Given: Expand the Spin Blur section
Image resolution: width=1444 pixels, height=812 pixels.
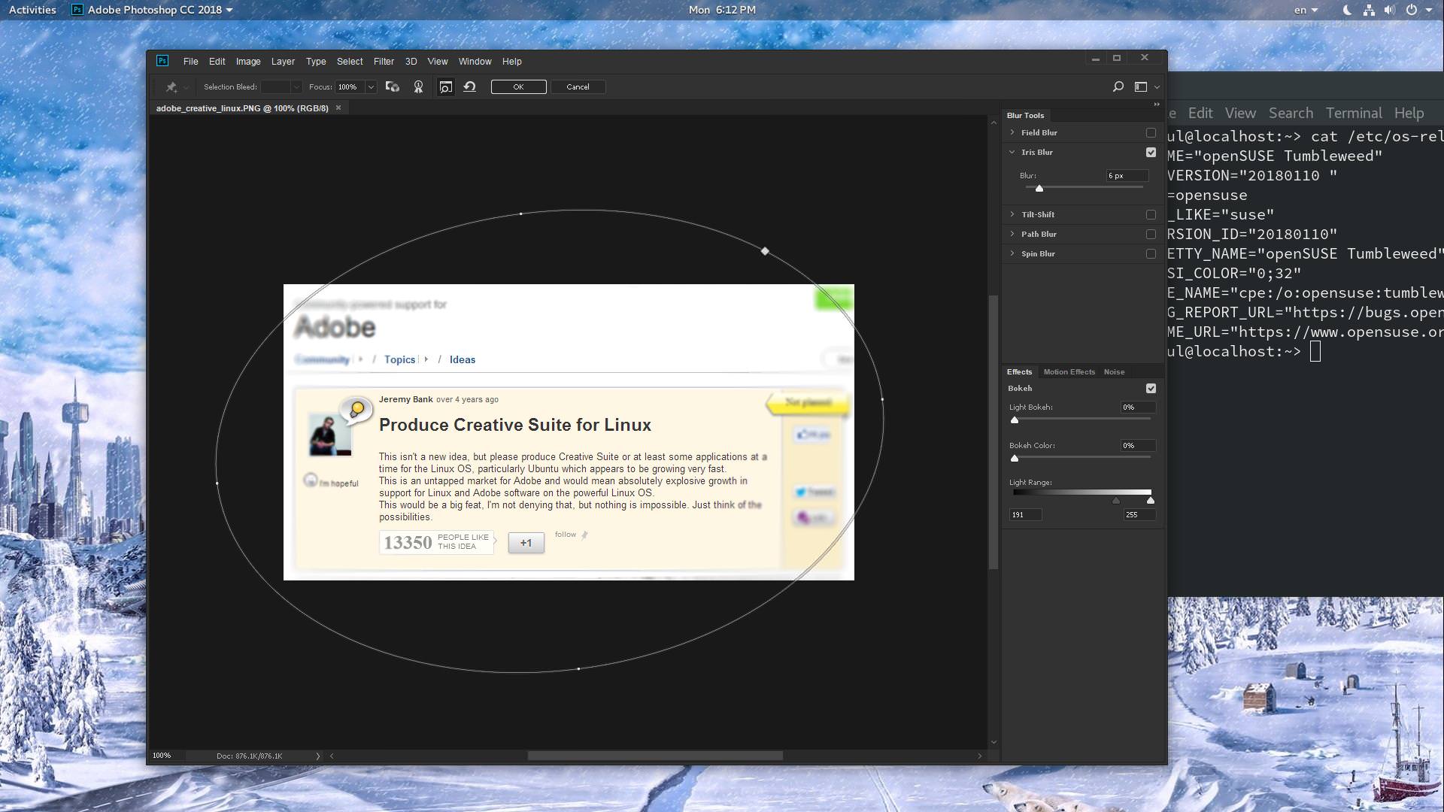Looking at the screenshot, I should tap(1012, 254).
